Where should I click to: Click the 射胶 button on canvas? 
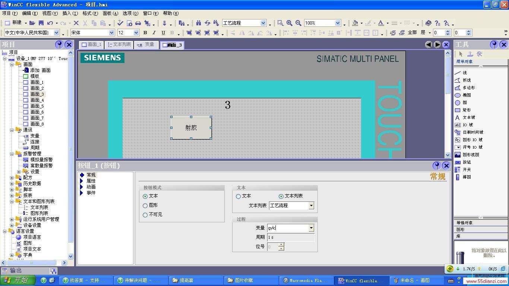coord(191,128)
